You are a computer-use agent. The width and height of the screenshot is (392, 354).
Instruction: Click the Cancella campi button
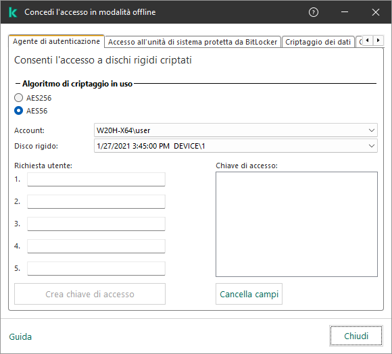[249, 294]
